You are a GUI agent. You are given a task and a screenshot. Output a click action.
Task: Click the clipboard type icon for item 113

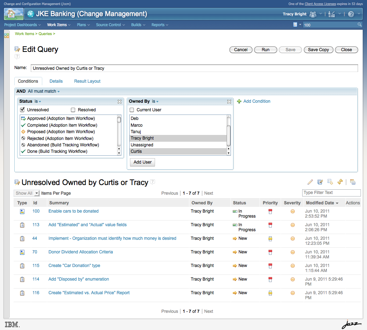[22, 225]
